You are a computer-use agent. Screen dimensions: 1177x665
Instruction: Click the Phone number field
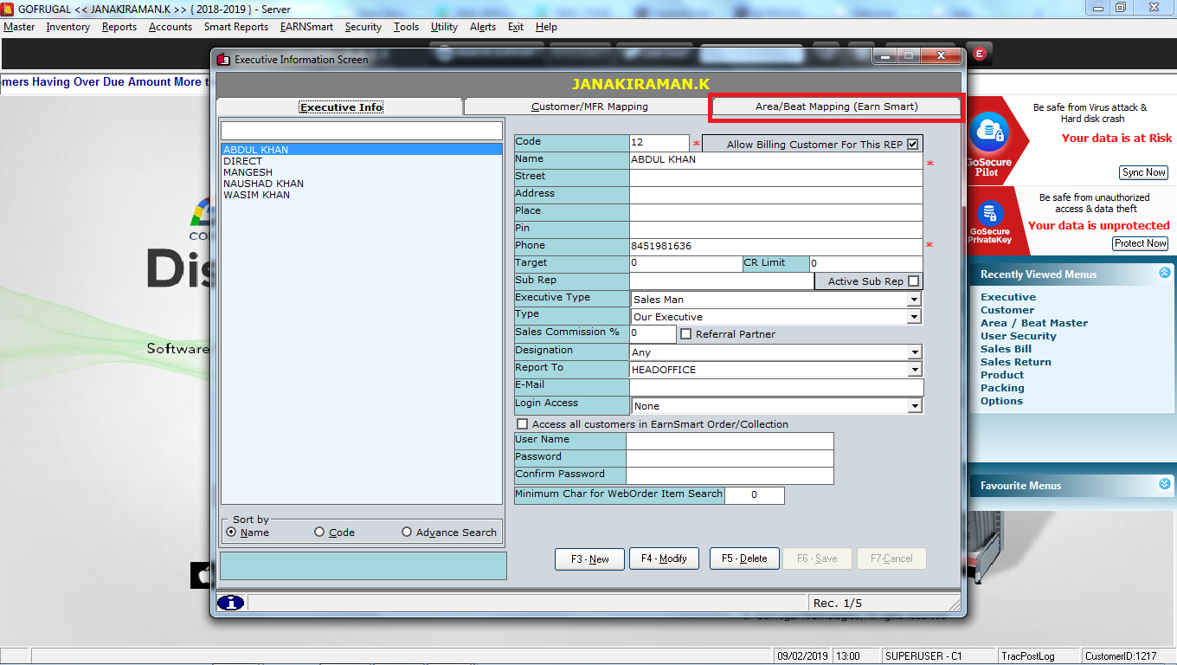point(776,247)
